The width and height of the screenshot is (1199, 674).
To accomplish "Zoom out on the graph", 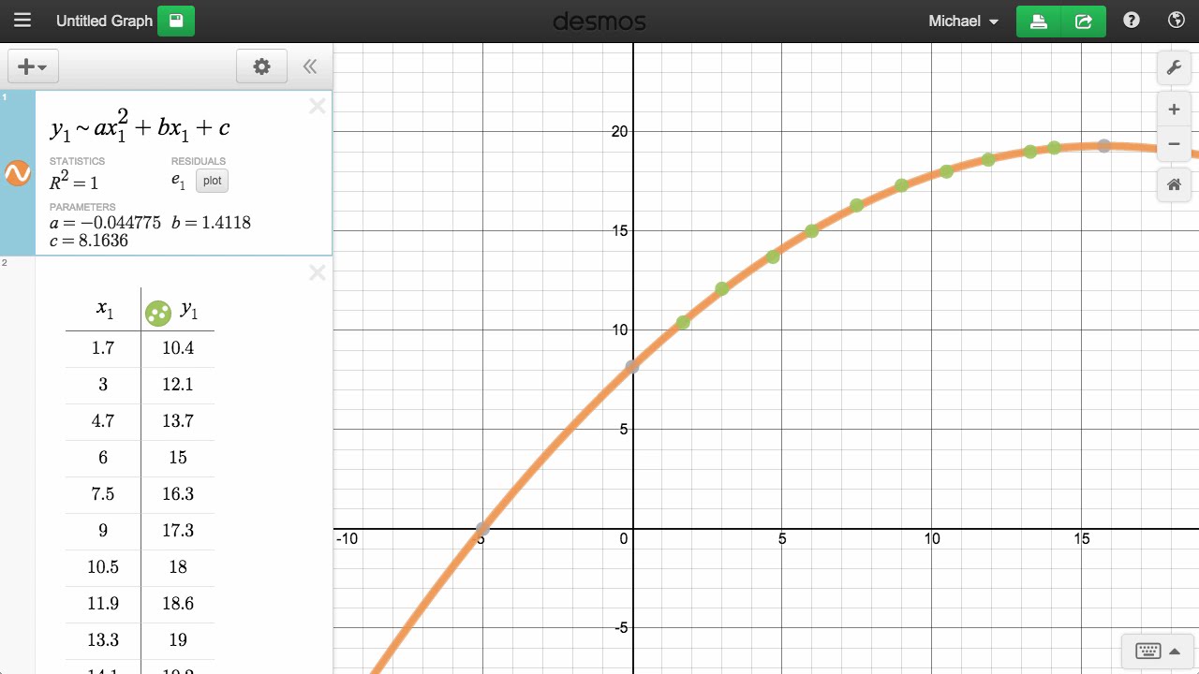I will pos(1174,144).
